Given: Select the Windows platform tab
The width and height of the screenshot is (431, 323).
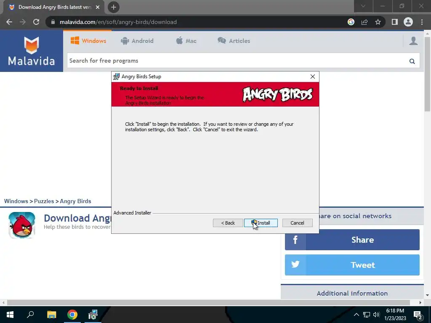Looking at the screenshot, I should coord(88,41).
